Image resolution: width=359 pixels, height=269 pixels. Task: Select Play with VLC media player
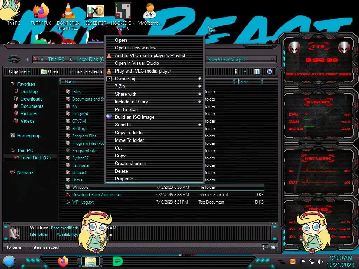click(154, 71)
